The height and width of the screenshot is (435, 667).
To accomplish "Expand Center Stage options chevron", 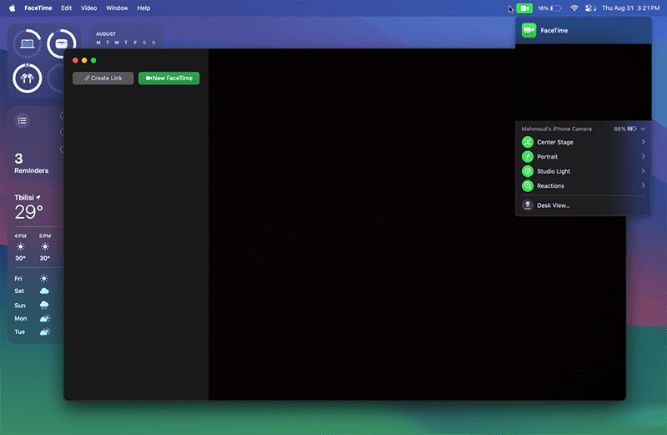I will 643,142.
